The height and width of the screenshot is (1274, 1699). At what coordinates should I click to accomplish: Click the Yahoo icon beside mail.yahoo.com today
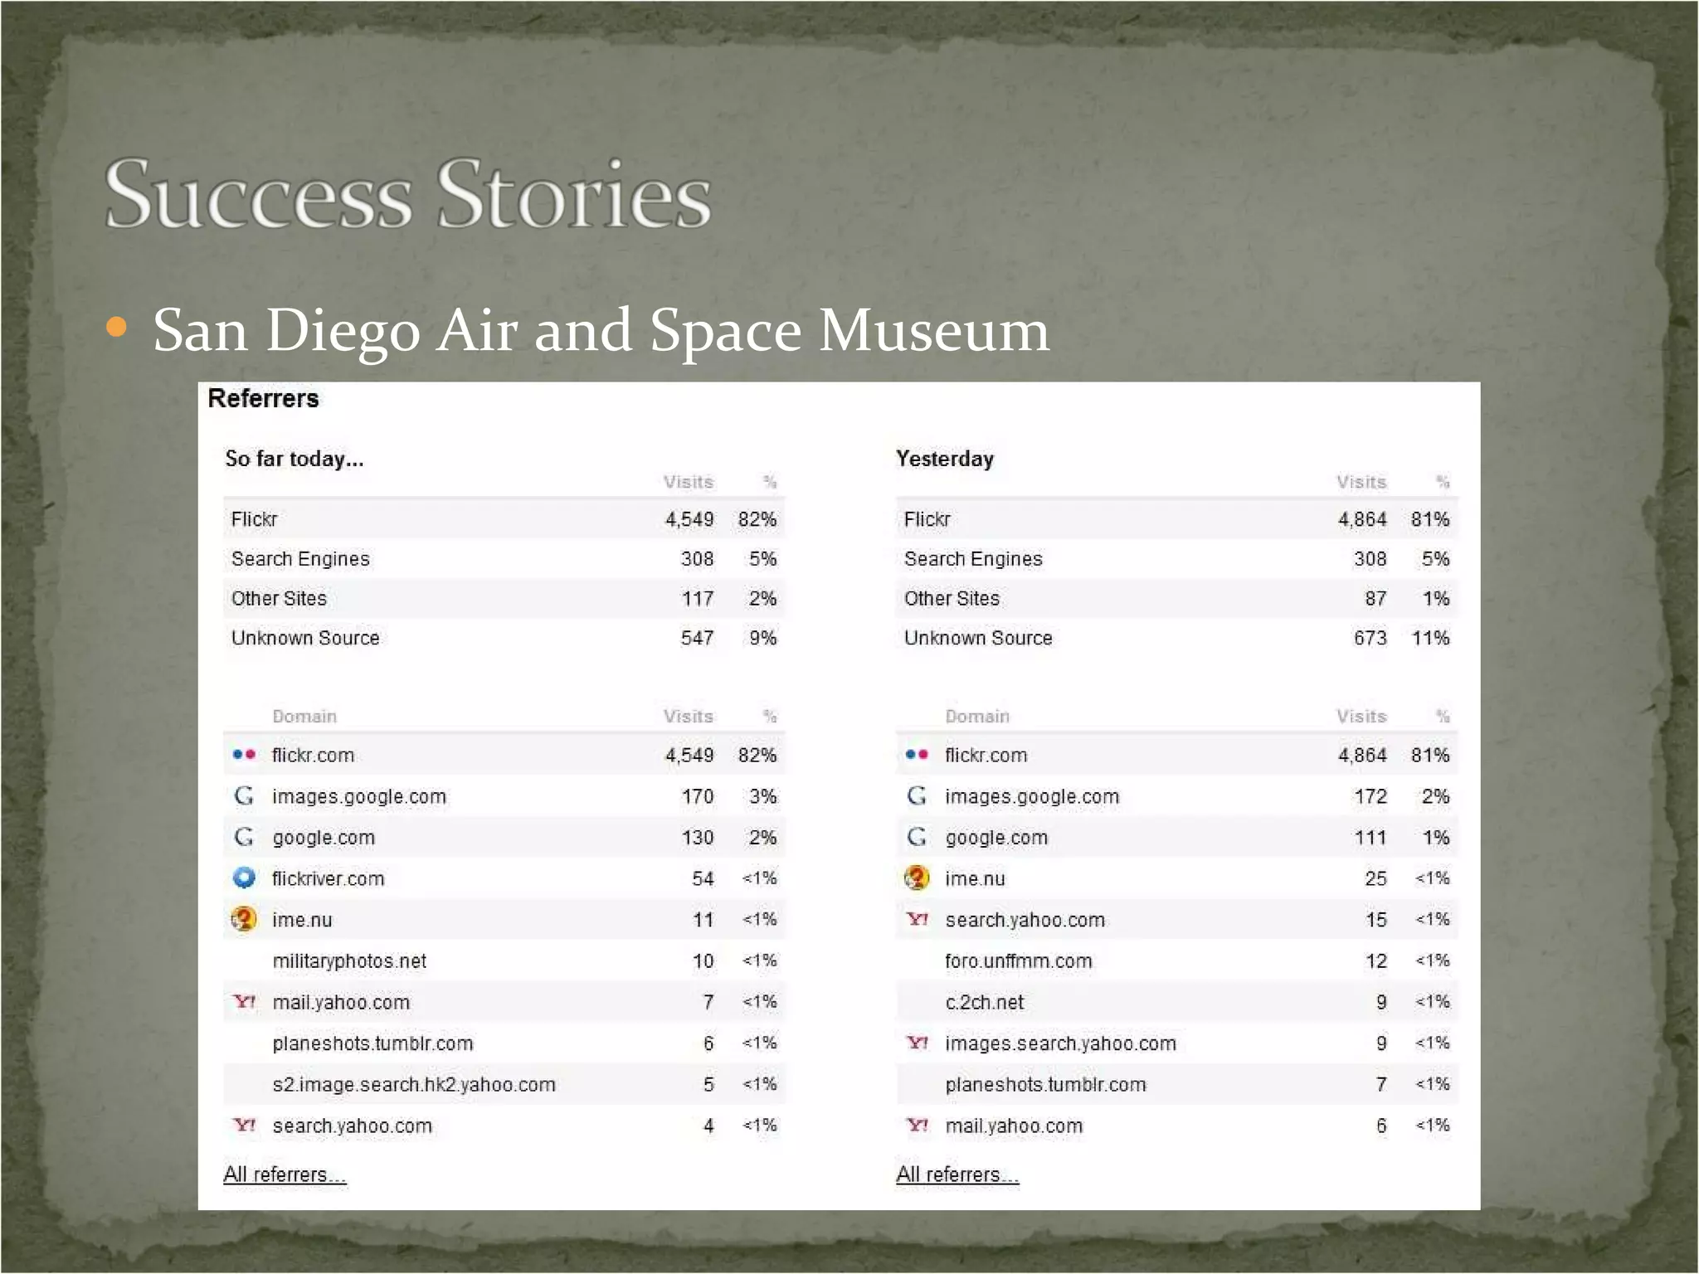244,1001
